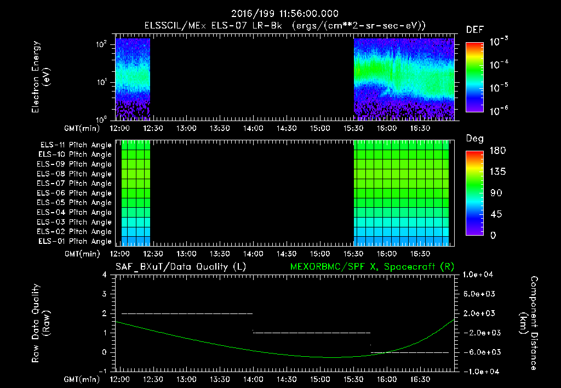Viewport: 561px width, 388px height.
Task: Select the 135 tick on Deg colorbar
Action: pos(497,172)
